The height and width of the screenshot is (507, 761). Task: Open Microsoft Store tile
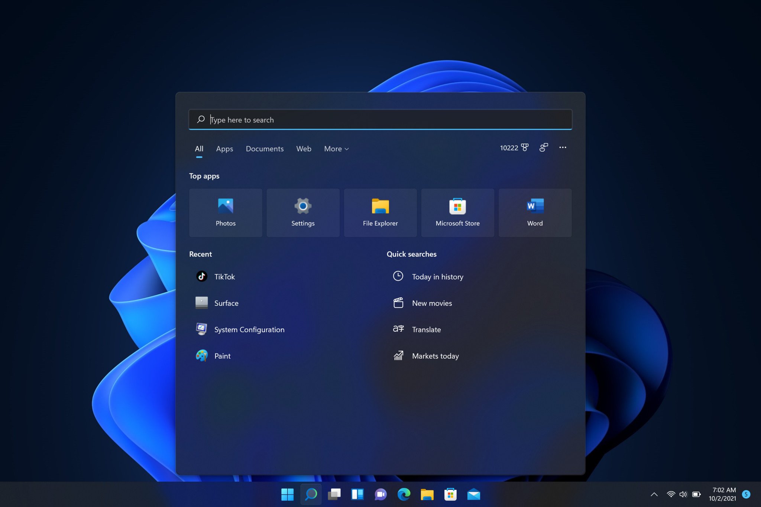[x=457, y=212]
